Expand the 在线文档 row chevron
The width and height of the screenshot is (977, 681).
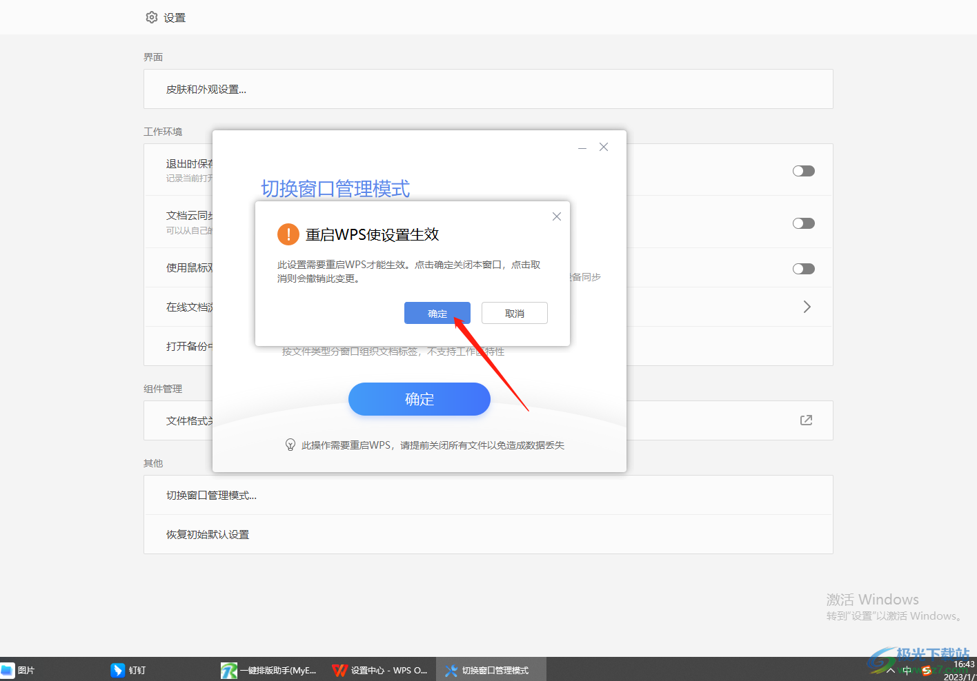click(x=807, y=307)
